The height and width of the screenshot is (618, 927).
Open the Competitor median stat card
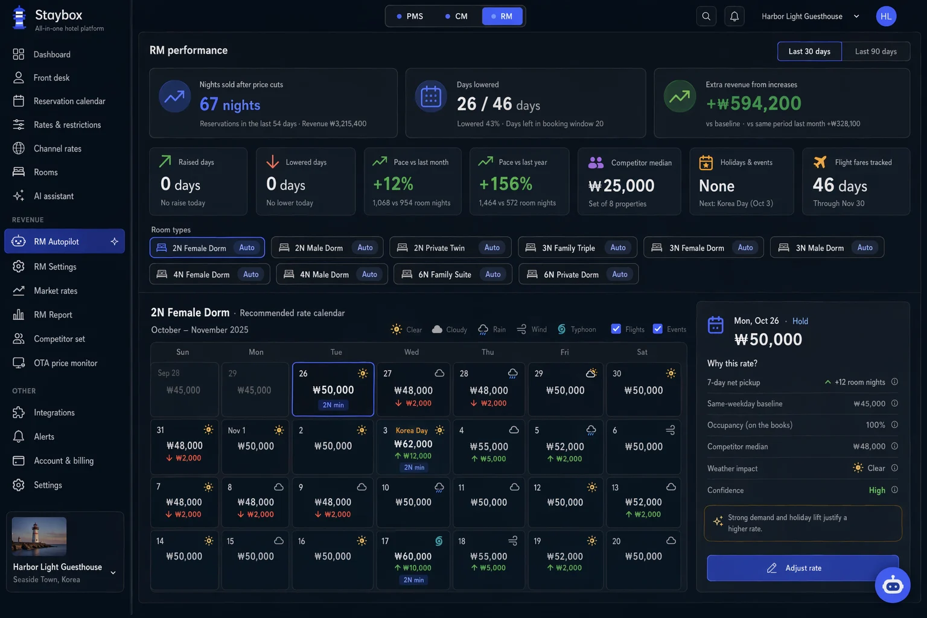click(629, 182)
